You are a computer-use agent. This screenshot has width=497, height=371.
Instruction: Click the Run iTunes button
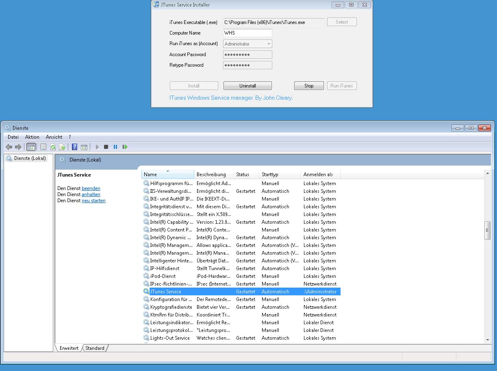pos(342,86)
